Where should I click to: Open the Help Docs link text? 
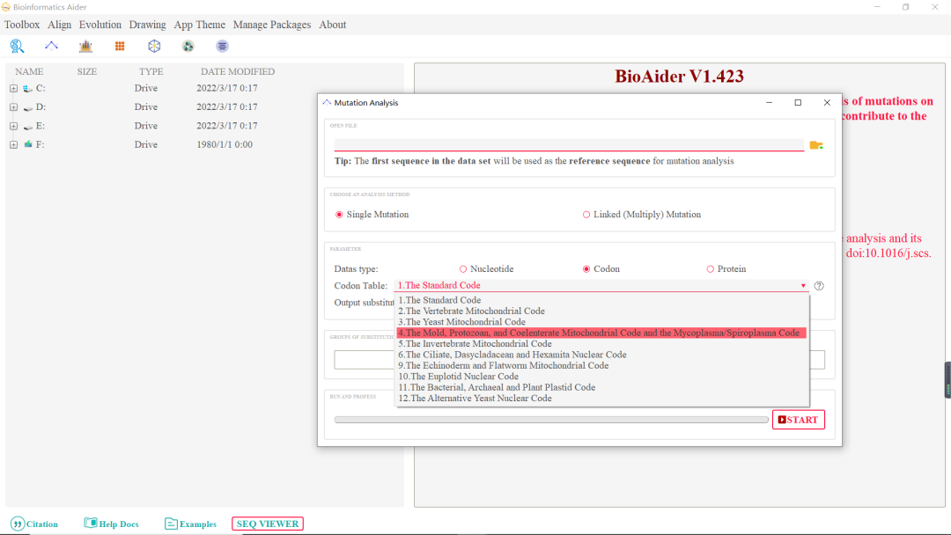coord(119,524)
